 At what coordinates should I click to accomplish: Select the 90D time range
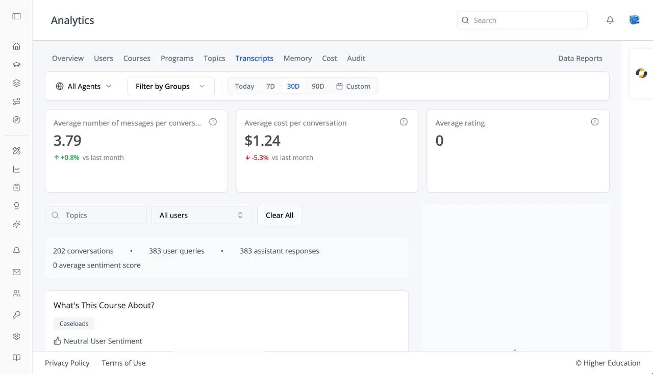pos(318,86)
